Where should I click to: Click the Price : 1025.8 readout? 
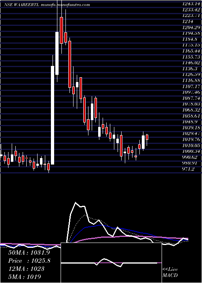(29, 261)
